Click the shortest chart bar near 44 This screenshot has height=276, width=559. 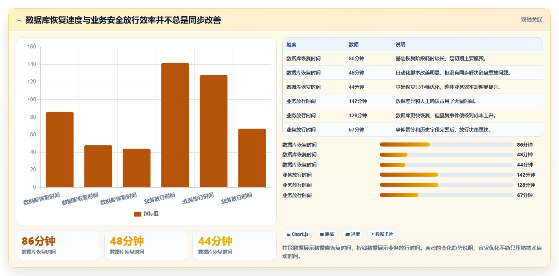pos(136,168)
